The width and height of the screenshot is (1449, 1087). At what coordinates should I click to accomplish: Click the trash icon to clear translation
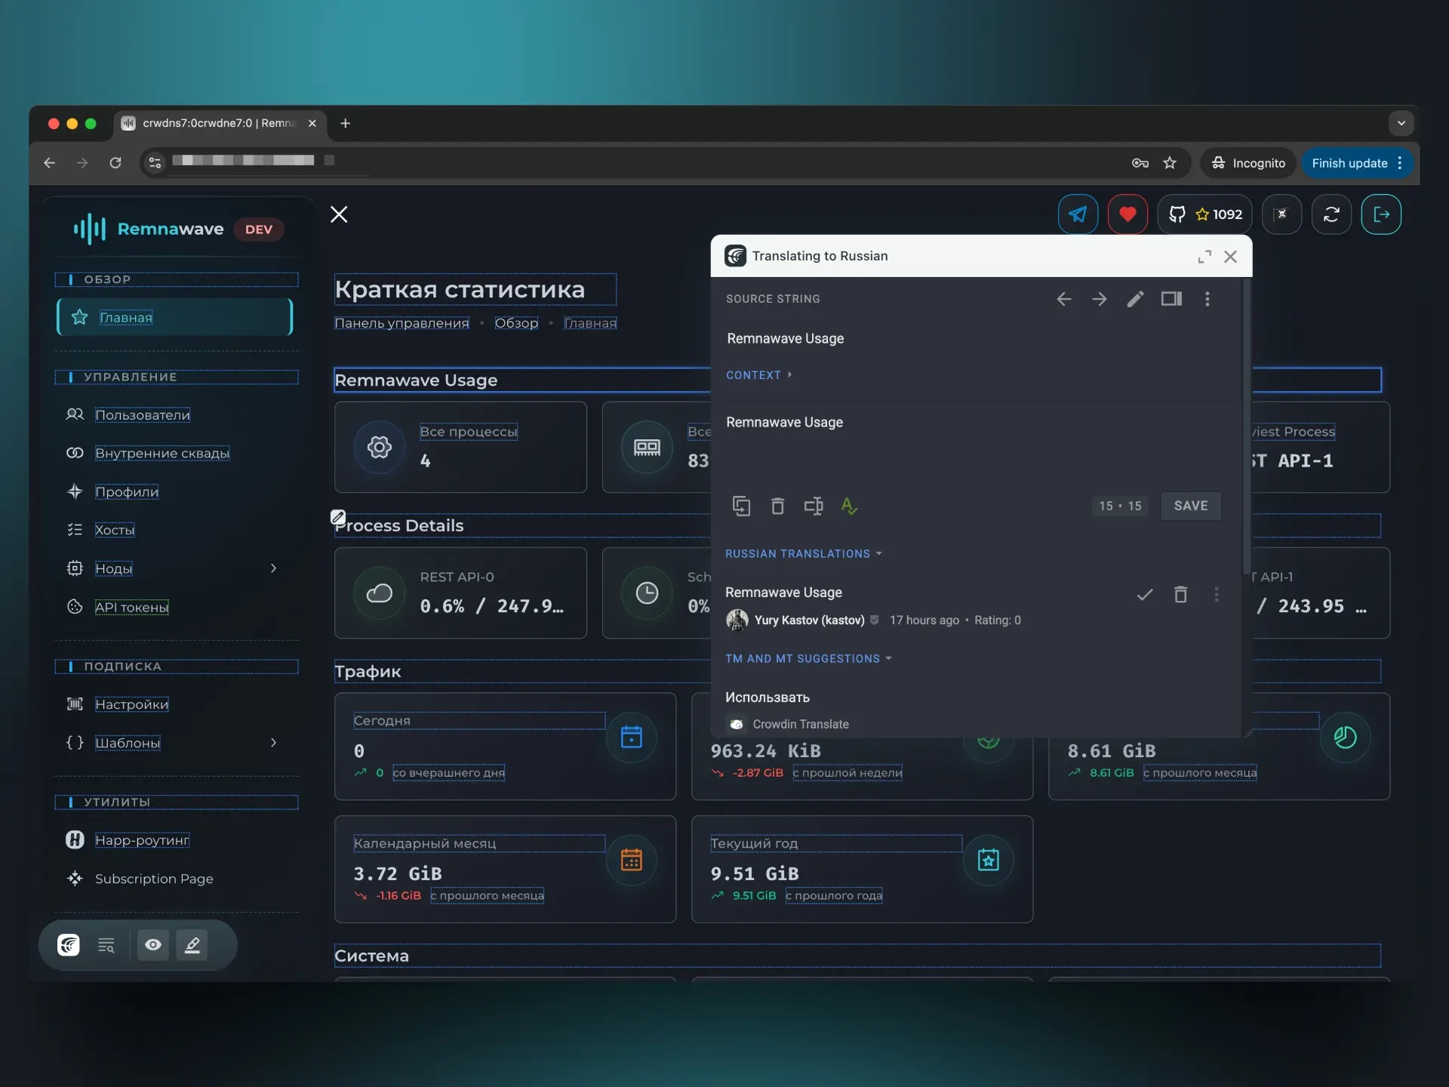coord(777,506)
